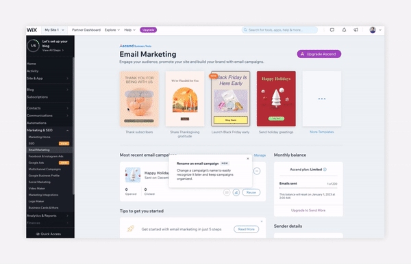The image size is (411, 264).
Task: Open Facebook & Instagram Ads
Action: click(x=46, y=157)
